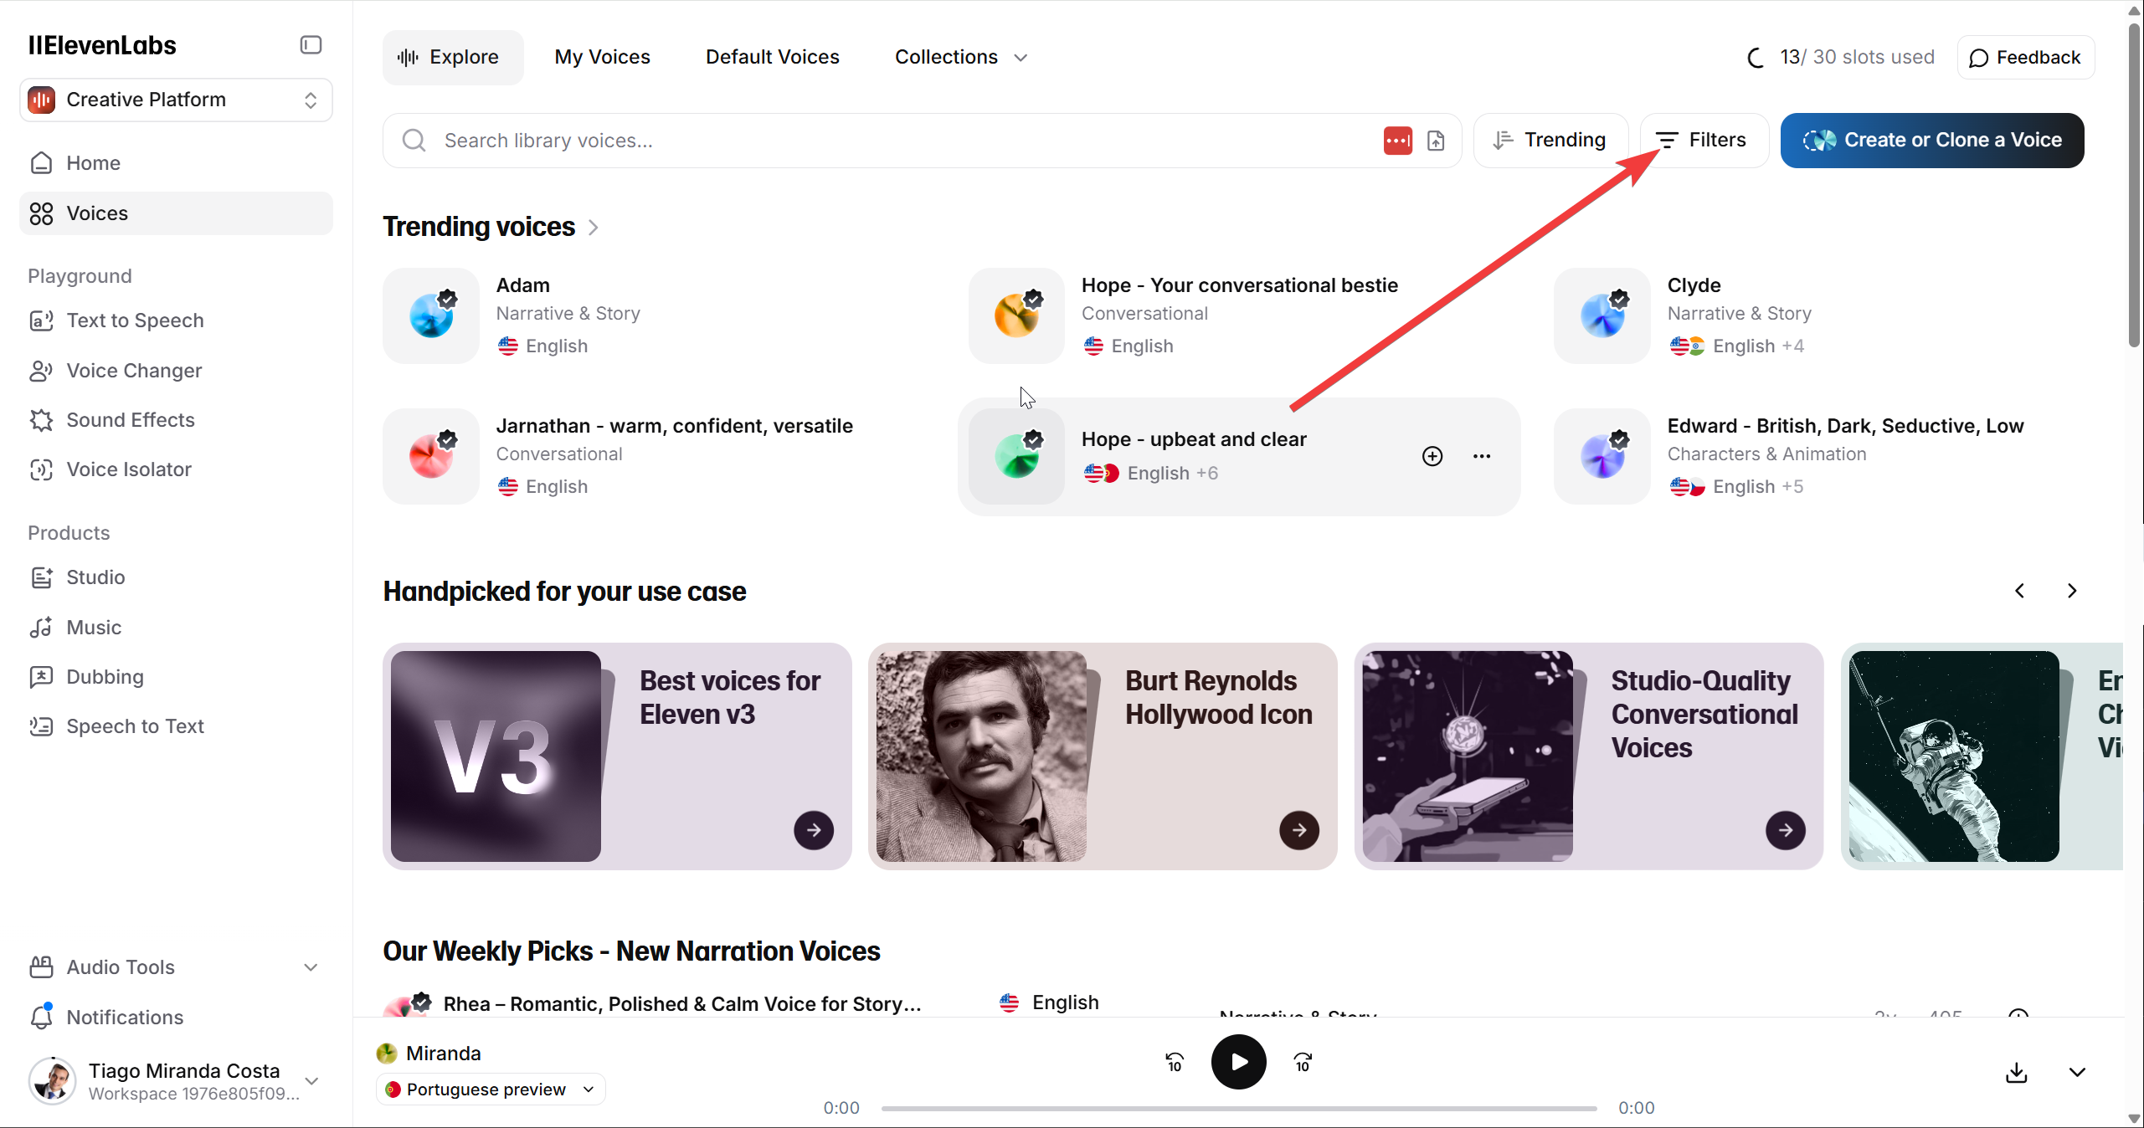2144x1128 pixels.
Task: Open Studio-Quality Conversational Voices arrow
Action: [1786, 830]
